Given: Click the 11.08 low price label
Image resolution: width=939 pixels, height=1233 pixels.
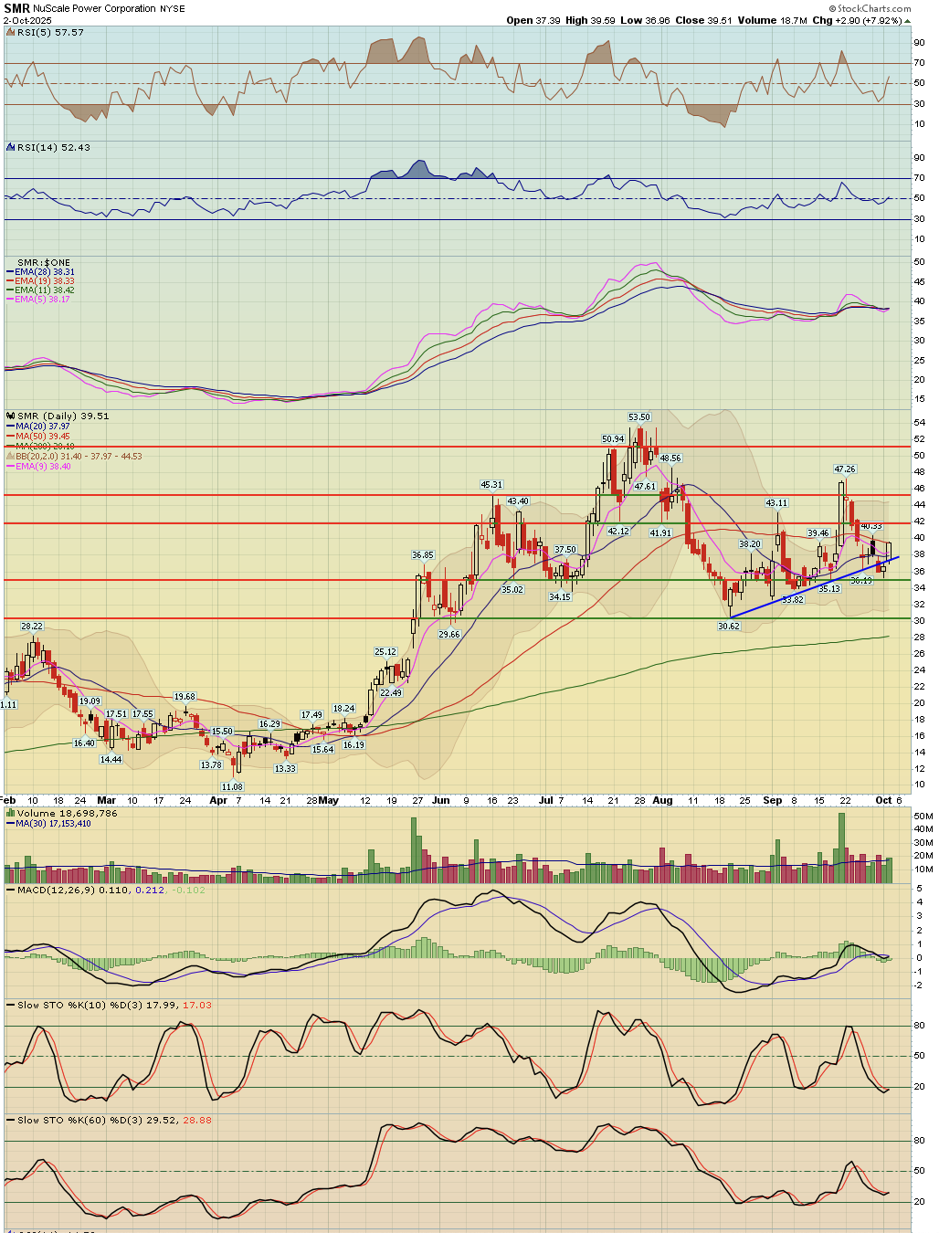Looking at the screenshot, I should [x=232, y=786].
